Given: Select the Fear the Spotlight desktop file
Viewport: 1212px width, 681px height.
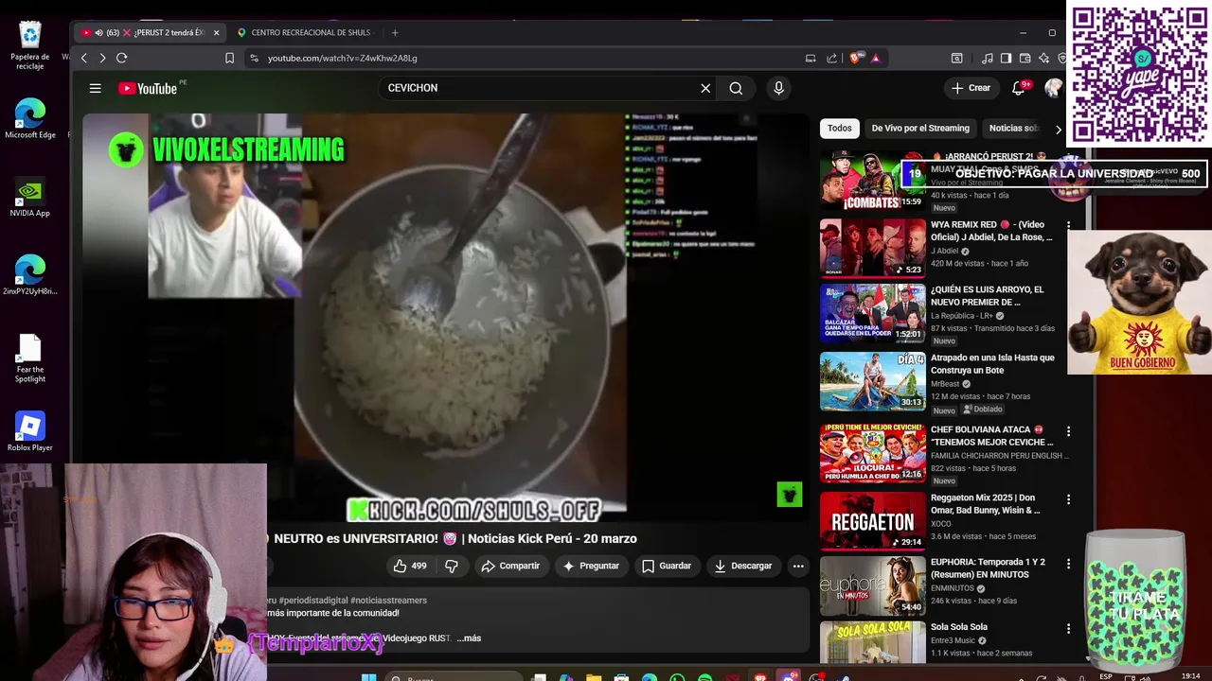Looking at the screenshot, I should 30,358.
